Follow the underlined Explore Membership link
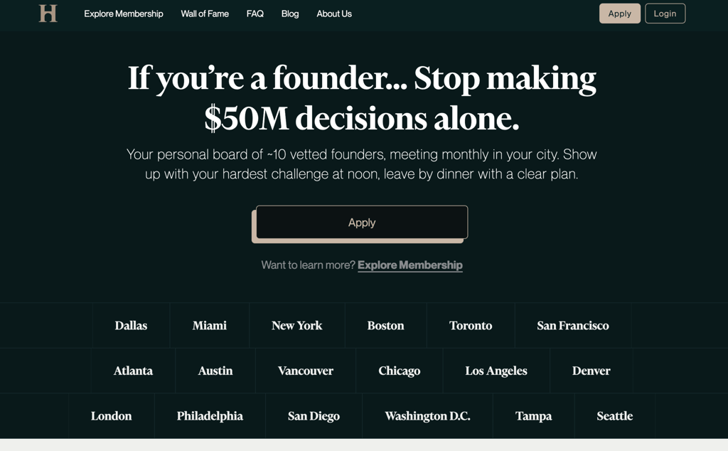Image resolution: width=728 pixels, height=451 pixels. (x=410, y=265)
